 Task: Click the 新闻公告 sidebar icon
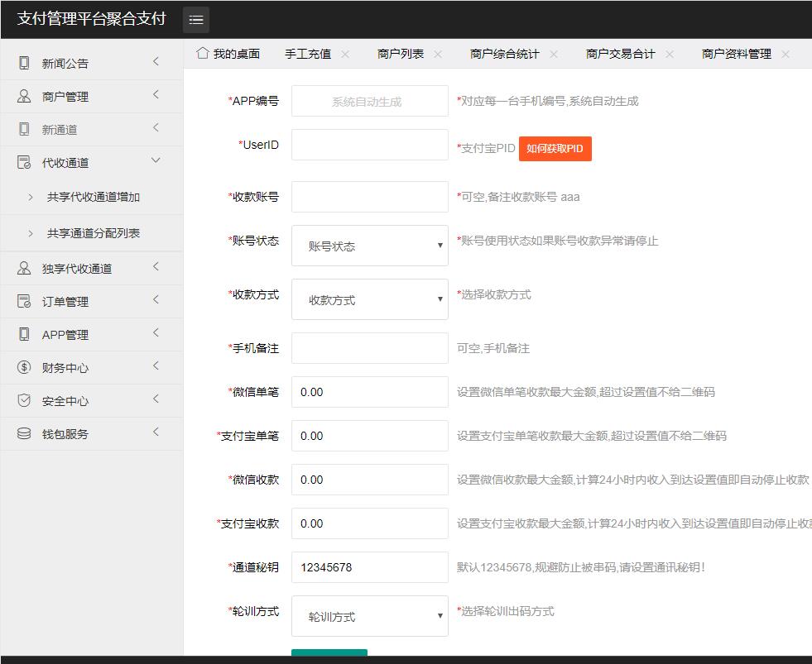(x=24, y=63)
